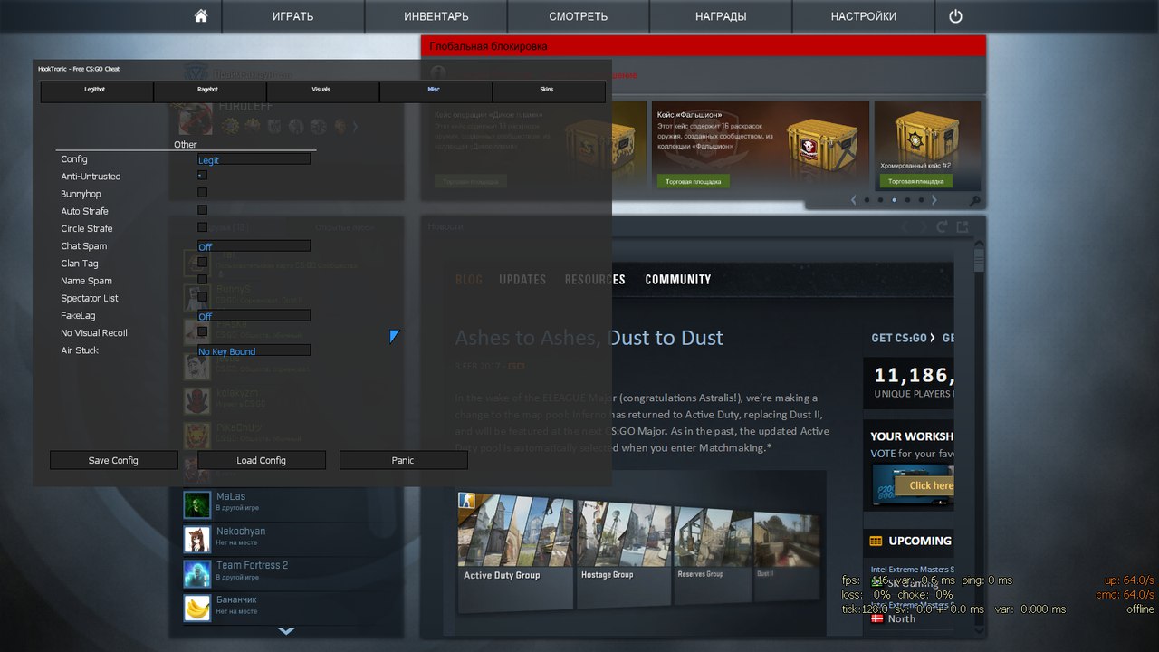Viewport: 1159px width, 652px height.
Task: Select the fifth store carousel dot
Action: click(x=921, y=200)
